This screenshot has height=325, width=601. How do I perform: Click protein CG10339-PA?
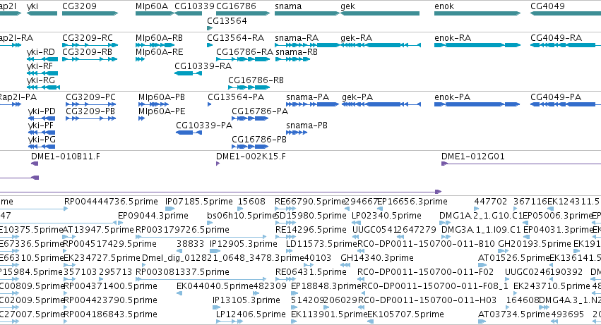204,125
